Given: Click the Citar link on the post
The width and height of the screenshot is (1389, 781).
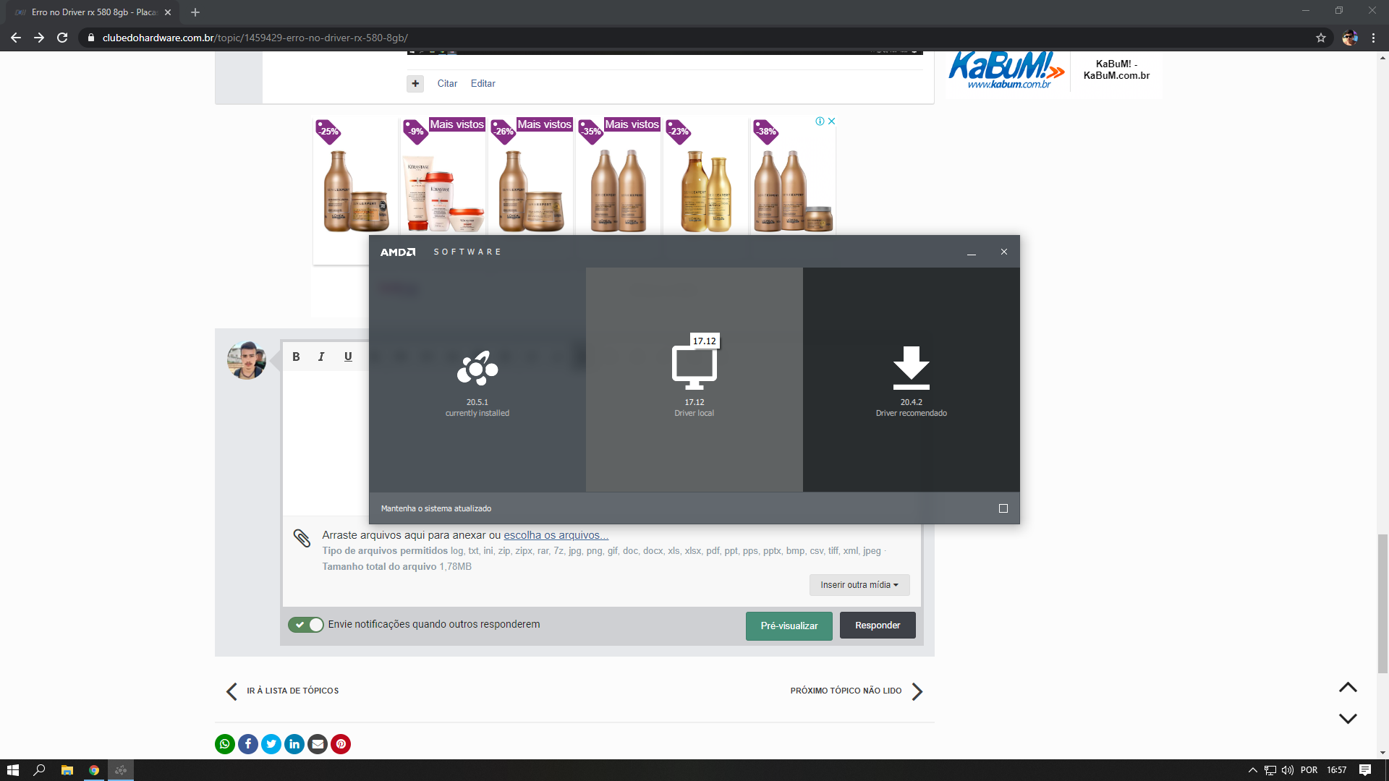Looking at the screenshot, I should pyautogui.click(x=447, y=83).
